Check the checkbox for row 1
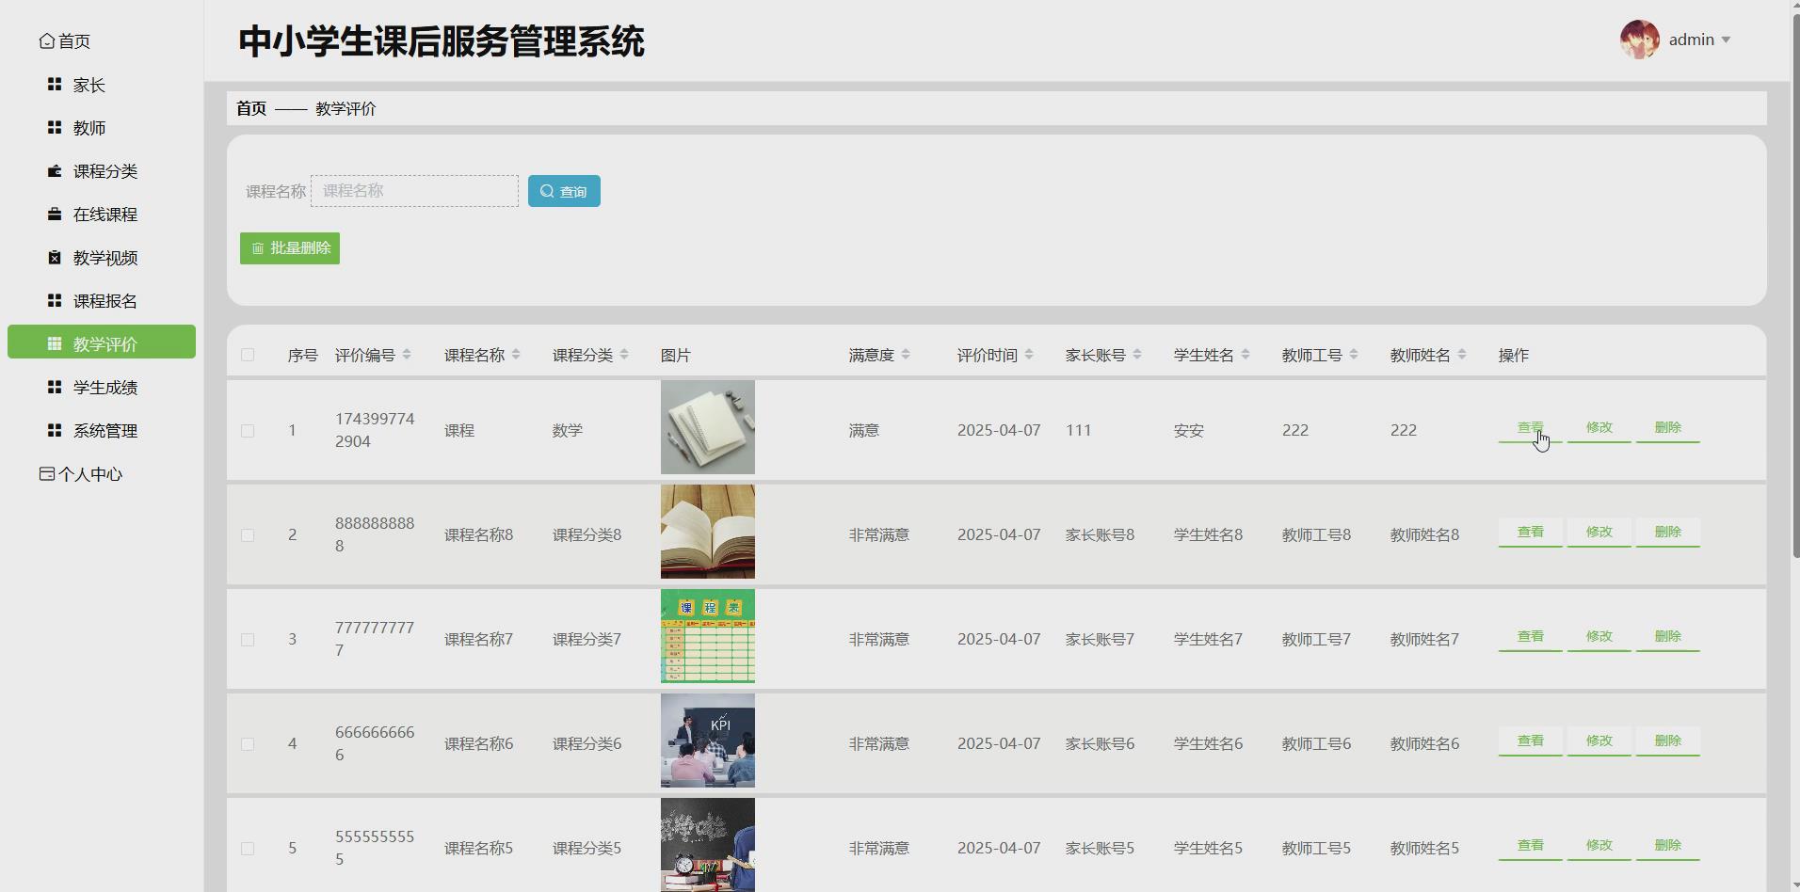The width and height of the screenshot is (1800, 892). coord(248,430)
